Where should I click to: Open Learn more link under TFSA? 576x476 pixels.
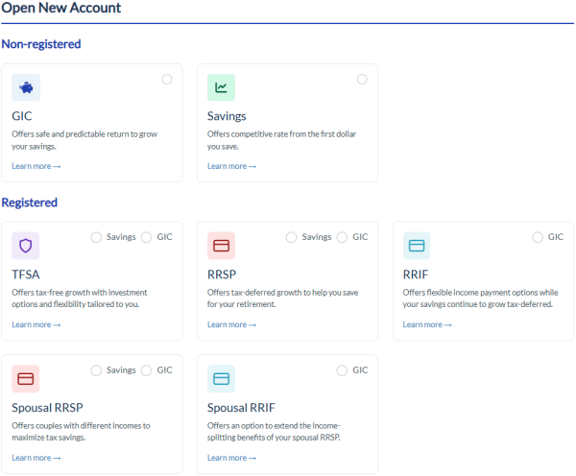click(36, 324)
